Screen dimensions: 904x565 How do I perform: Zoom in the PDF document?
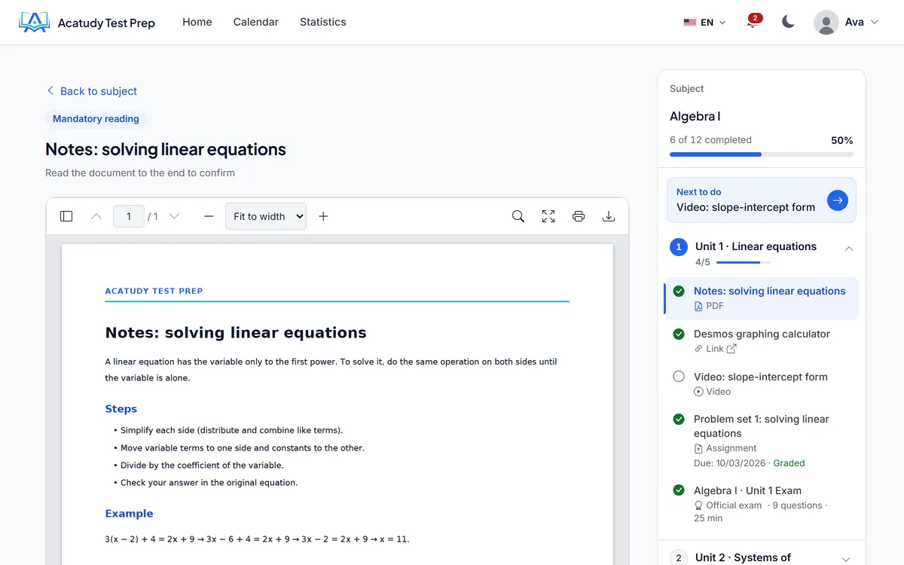pyautogui.click(x=323, y=216)
